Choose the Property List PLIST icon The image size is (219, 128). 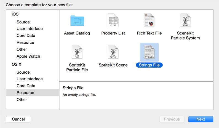(x=113, y=20)
